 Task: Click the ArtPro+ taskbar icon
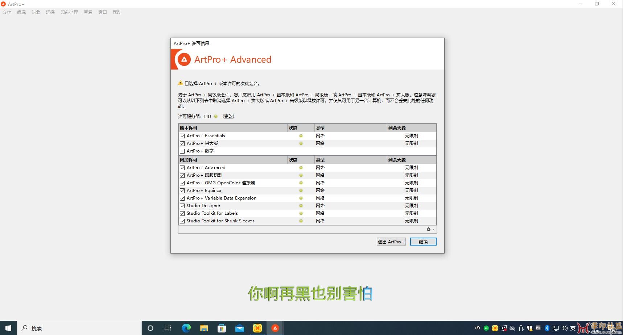[x=275, y=328]
